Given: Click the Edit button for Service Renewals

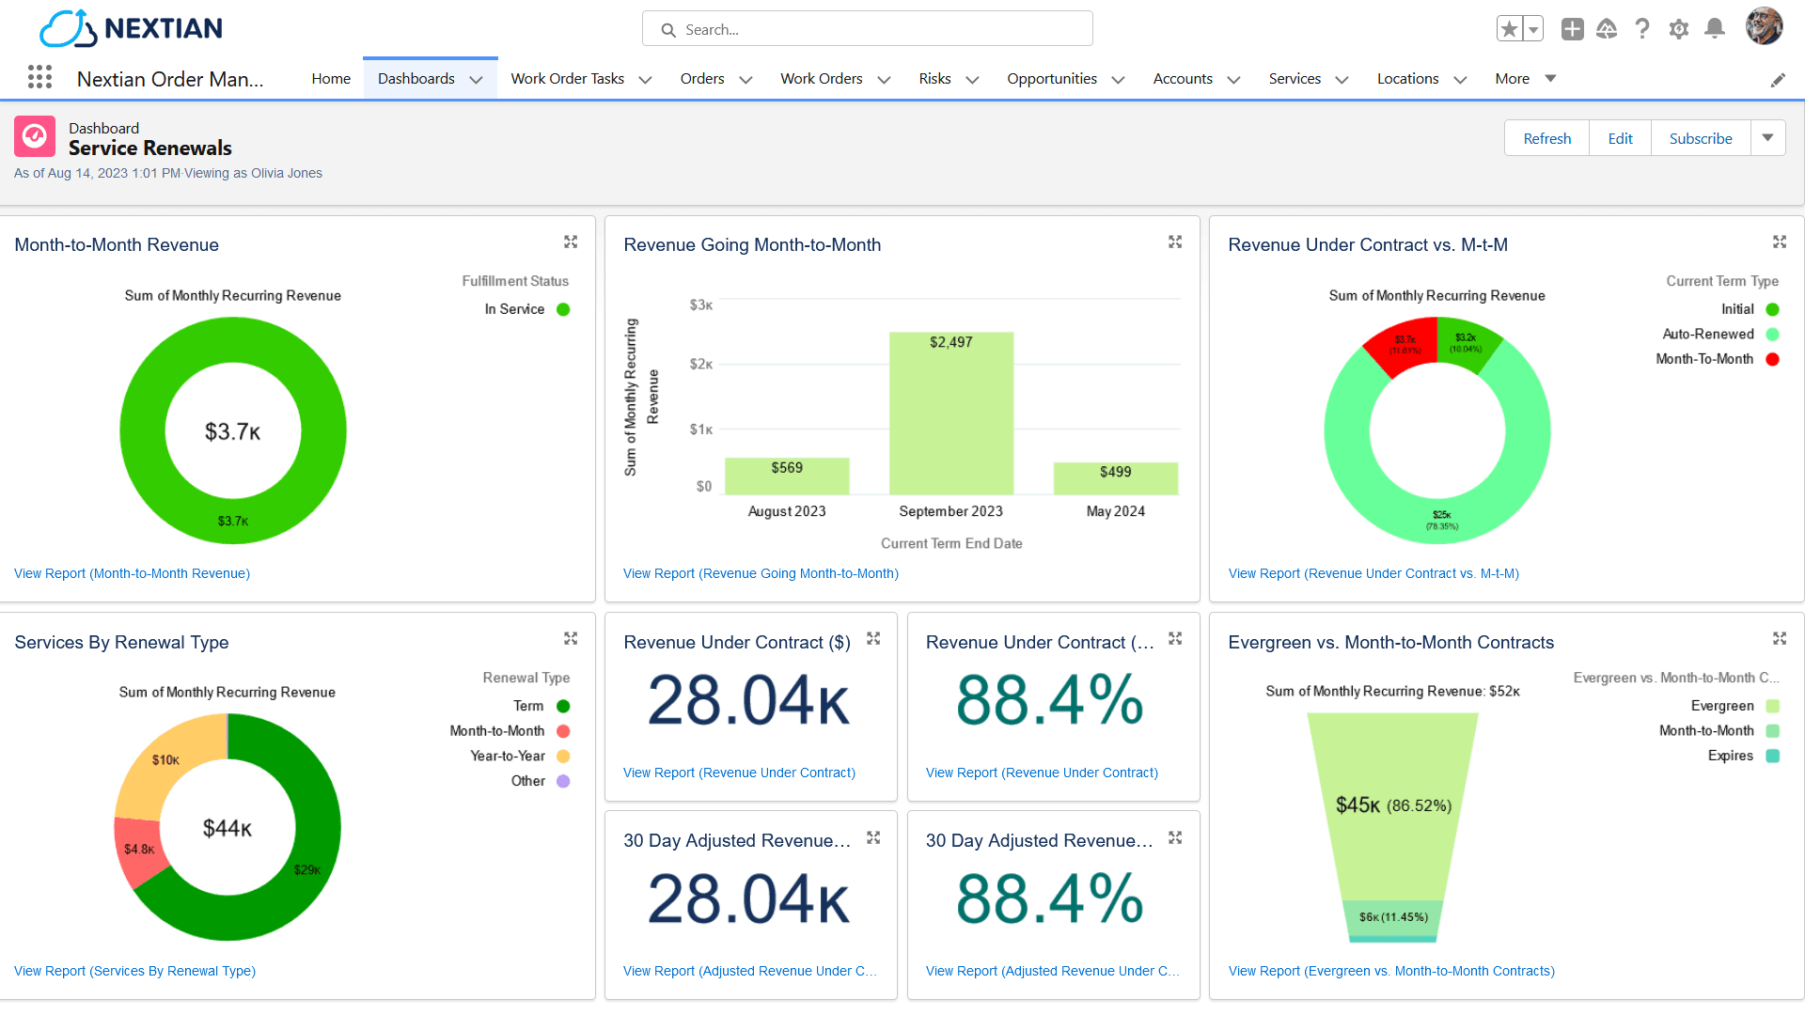Looking at the screenshot, I should tap(1622, 137).
